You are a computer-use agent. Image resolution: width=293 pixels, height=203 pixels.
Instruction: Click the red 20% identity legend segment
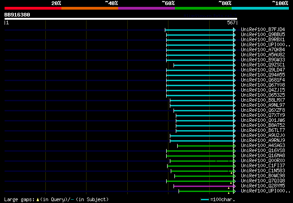point(33,8)
